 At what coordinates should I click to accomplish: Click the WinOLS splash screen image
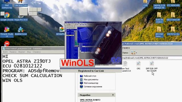(x=93, y=43)
